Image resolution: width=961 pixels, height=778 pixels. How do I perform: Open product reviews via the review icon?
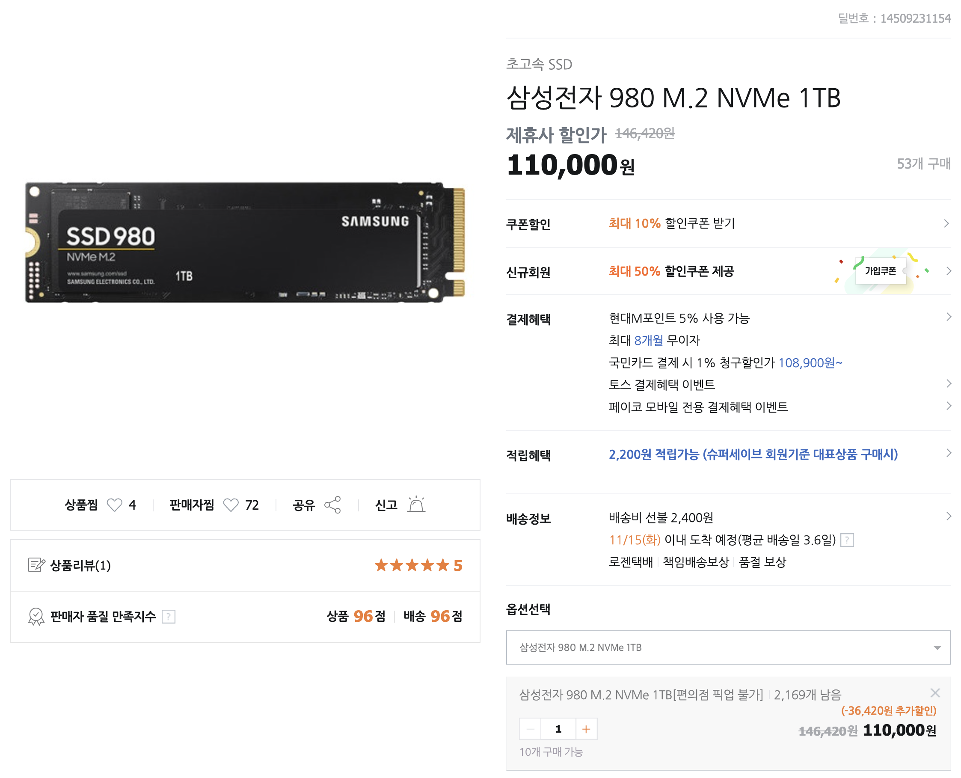coord(36,565)
